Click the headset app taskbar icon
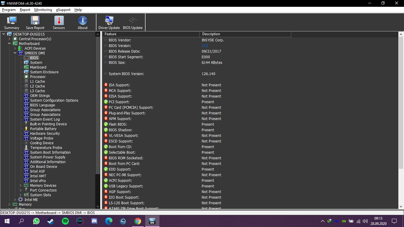Viewport: 404px width, 227px height. [x=123, y=221]
